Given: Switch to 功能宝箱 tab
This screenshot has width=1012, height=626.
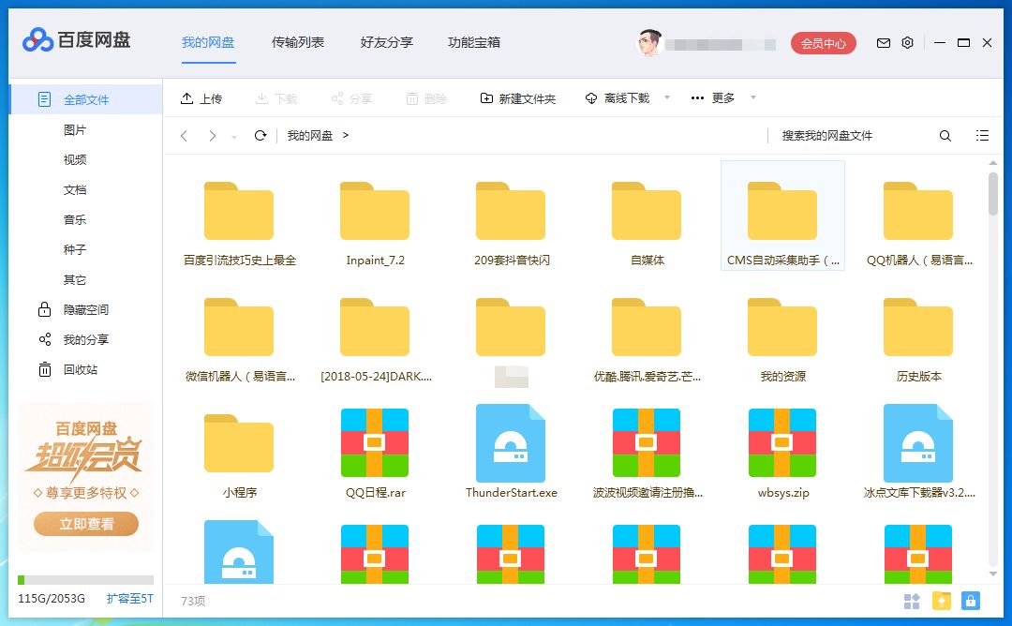Looking at the screenshot, I should tap(474, 42).
